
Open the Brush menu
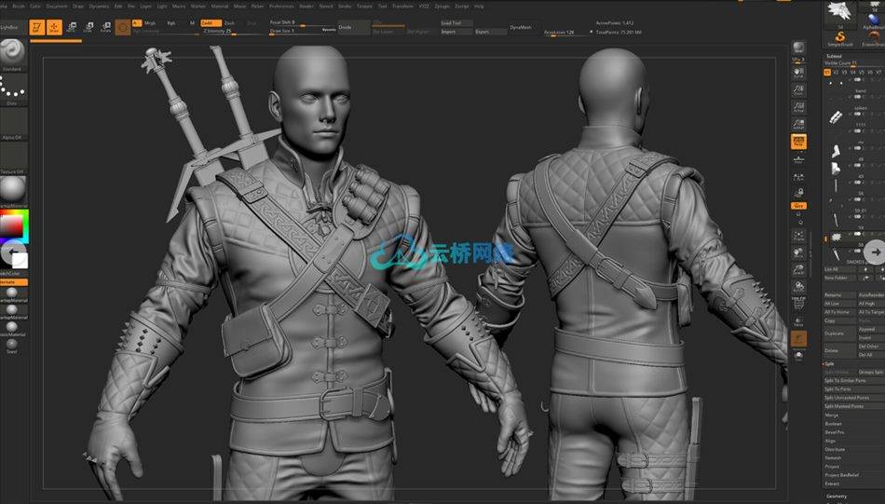(19, 7)
